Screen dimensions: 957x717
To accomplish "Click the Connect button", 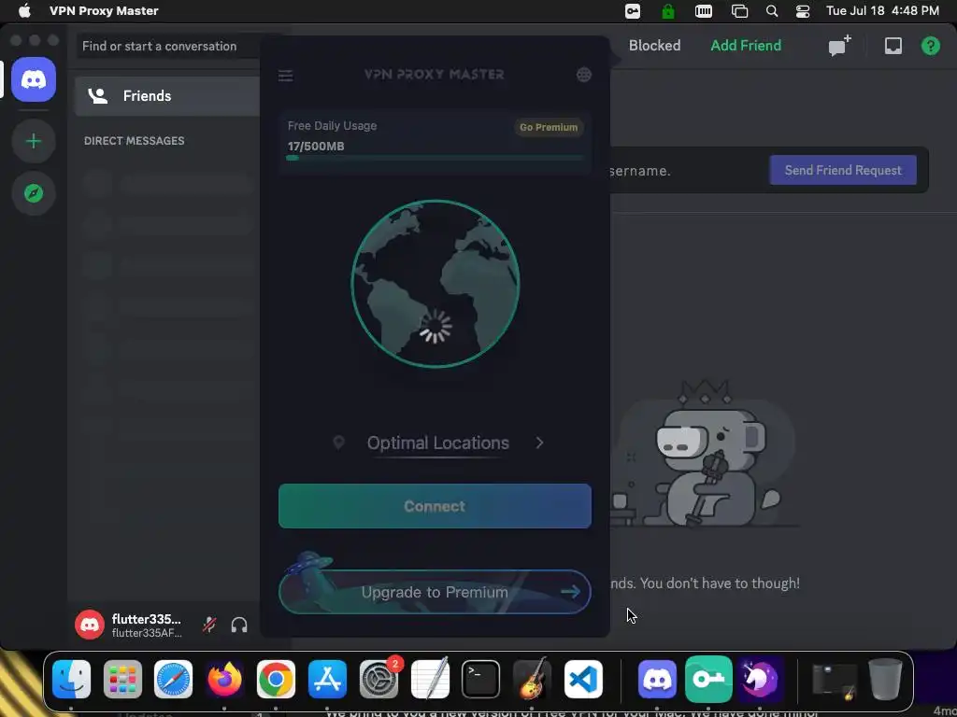I will click(x=435, y=506).
